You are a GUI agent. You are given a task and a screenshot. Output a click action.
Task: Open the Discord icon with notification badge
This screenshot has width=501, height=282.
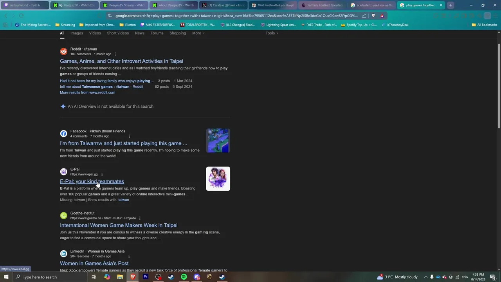click(x=197, y=277)
